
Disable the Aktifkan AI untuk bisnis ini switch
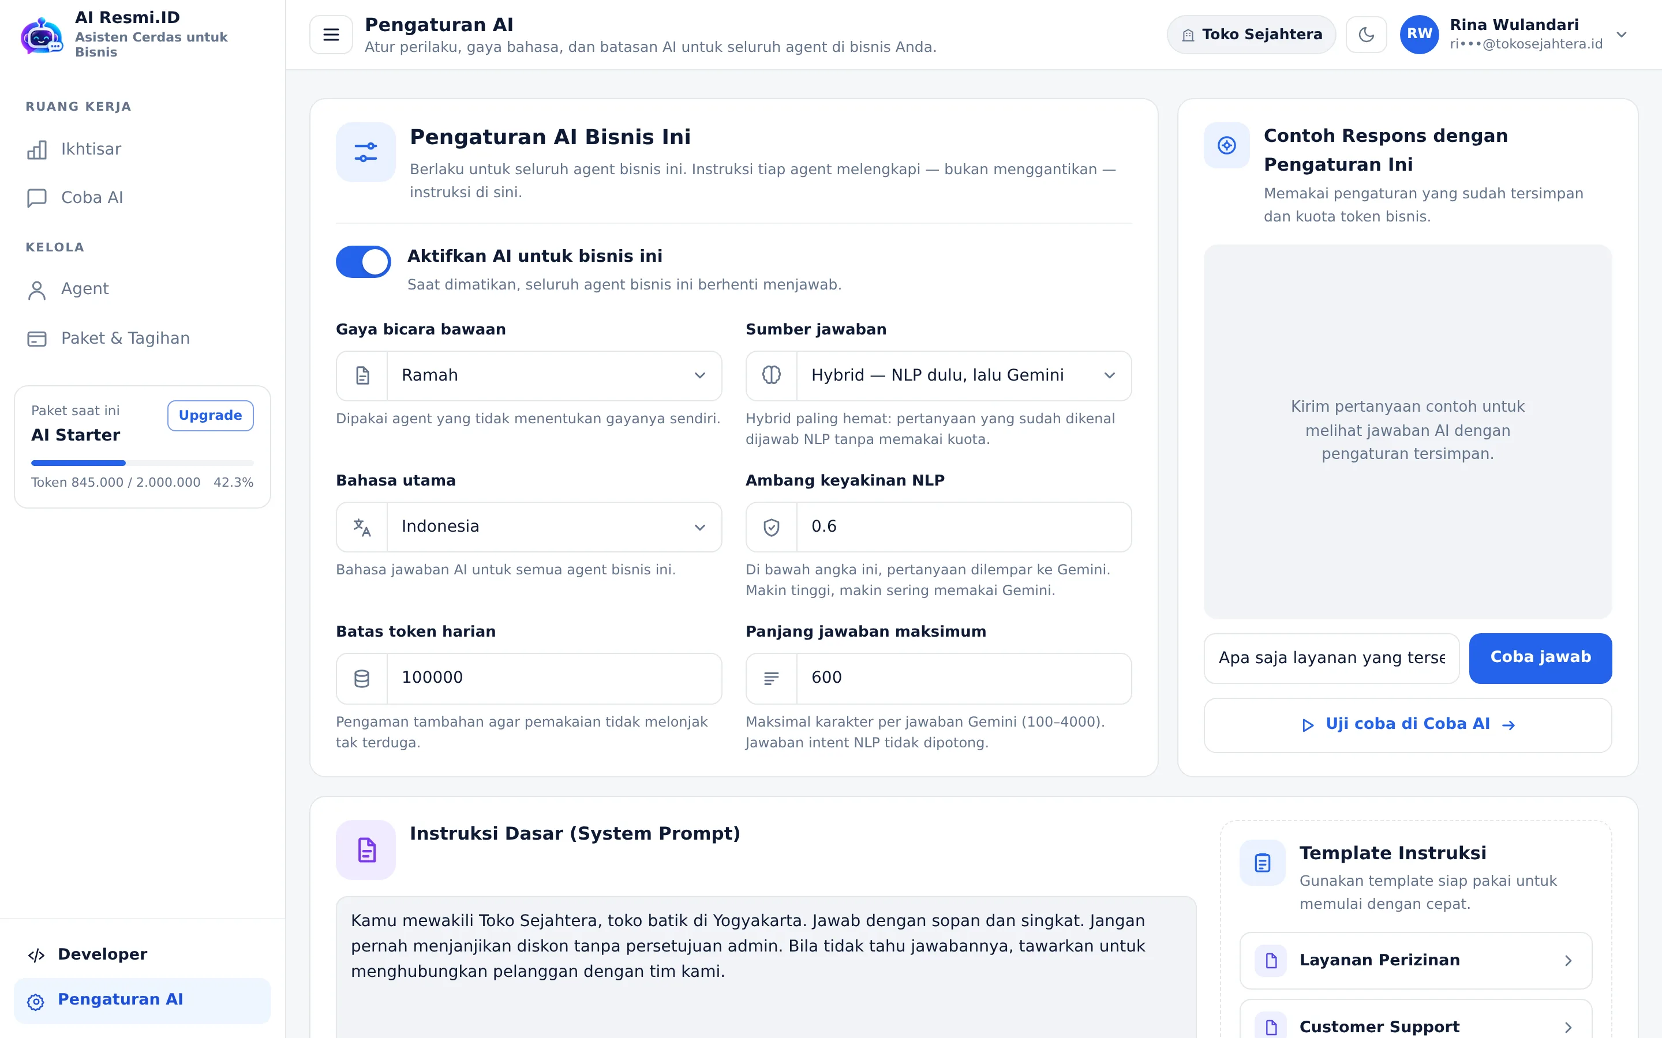coord(364,262)
